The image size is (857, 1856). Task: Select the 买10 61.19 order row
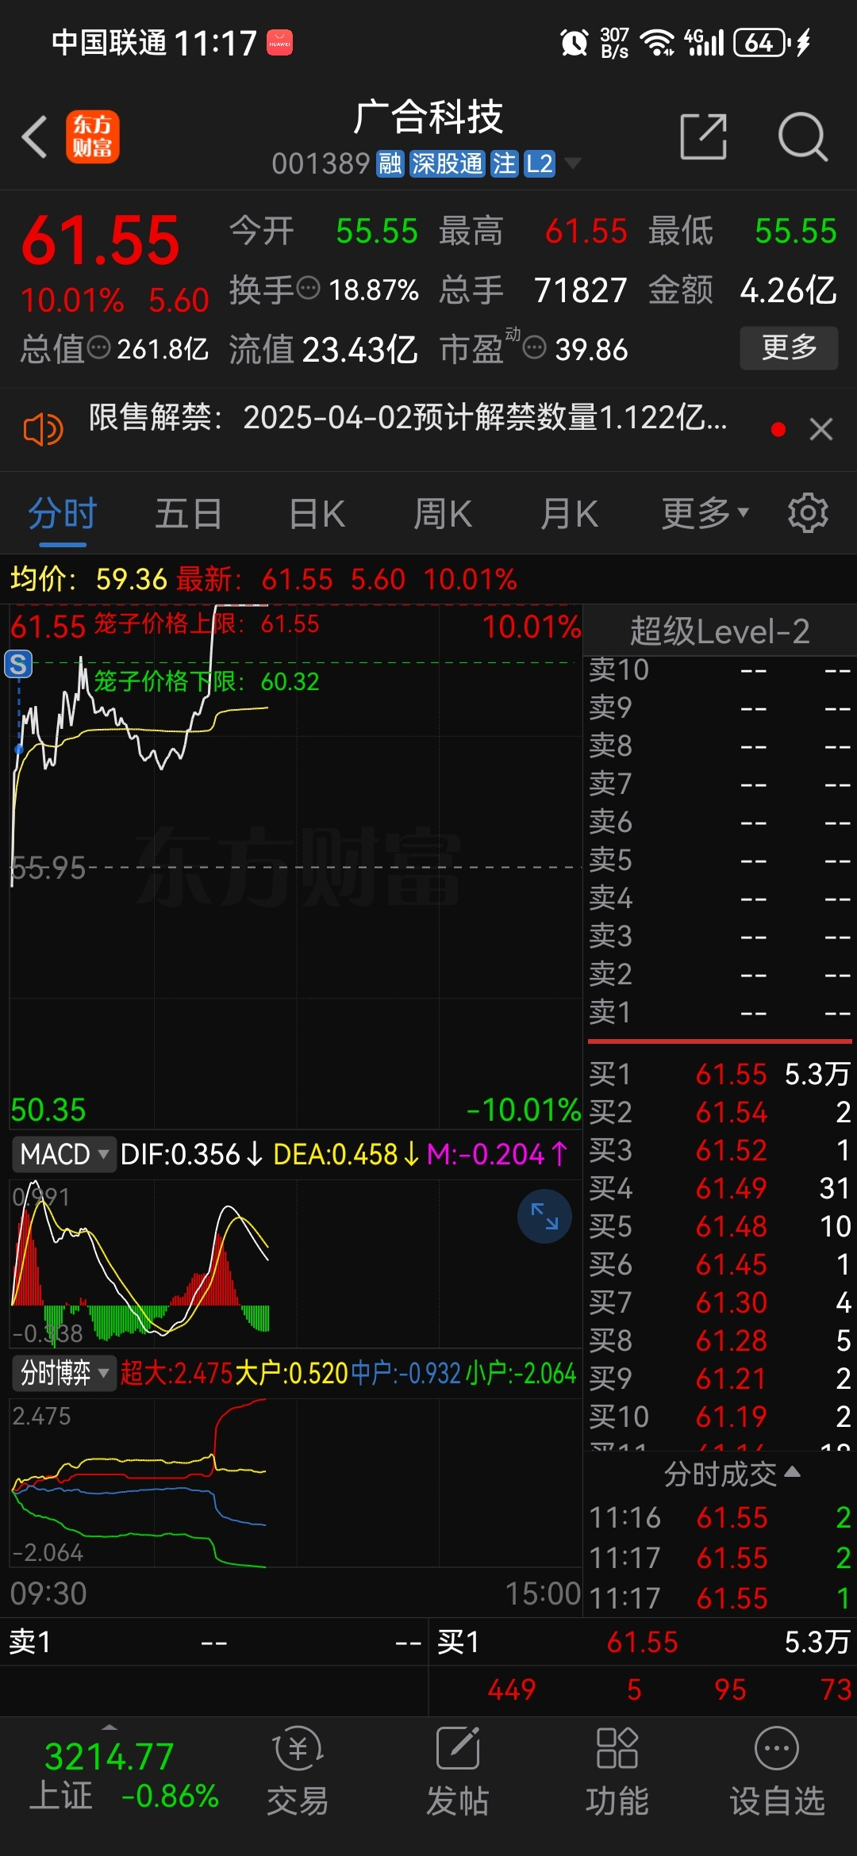[x=720, y=1417]
